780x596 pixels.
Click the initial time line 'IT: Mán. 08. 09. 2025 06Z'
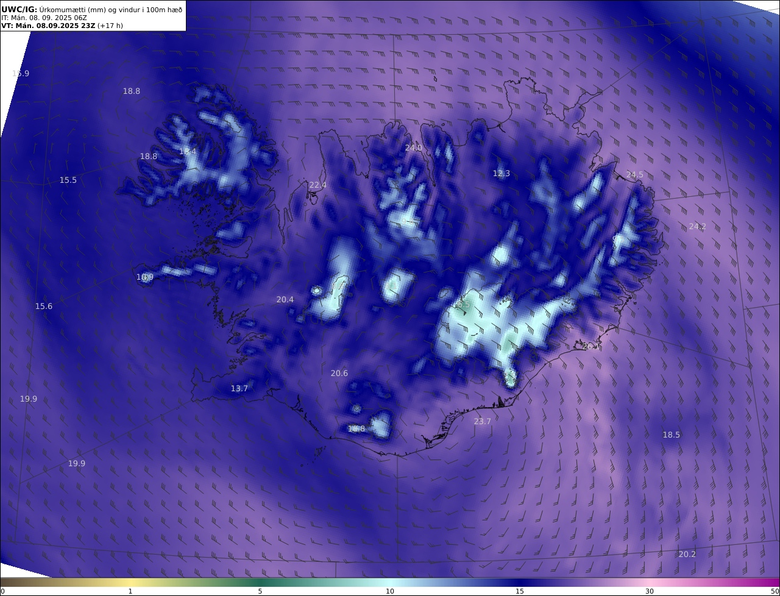tap(44, 18)
